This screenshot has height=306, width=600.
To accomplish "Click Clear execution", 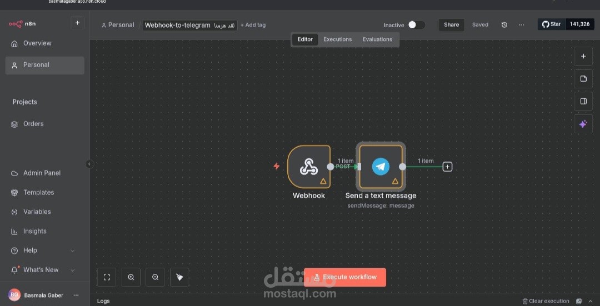I will pos(546,301).
